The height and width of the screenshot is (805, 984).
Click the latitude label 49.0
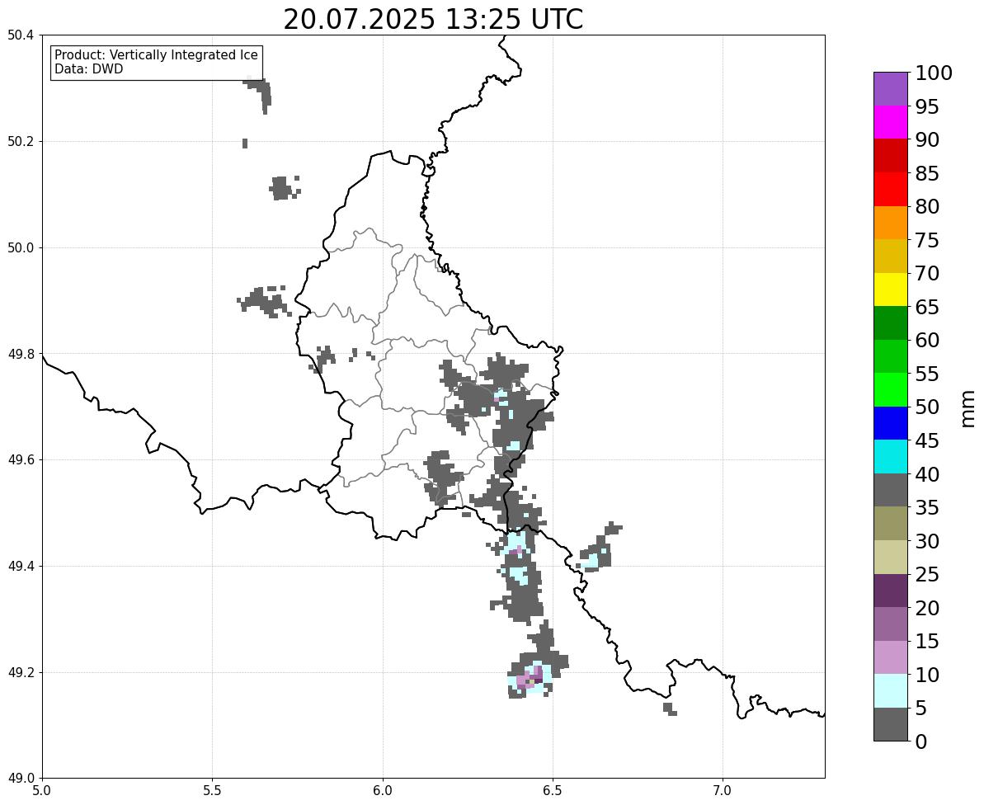[x=20, y=779]
